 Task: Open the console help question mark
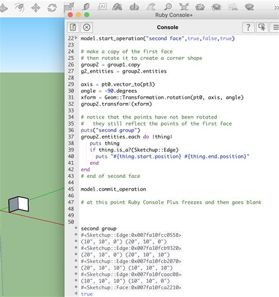pos(248,27)
